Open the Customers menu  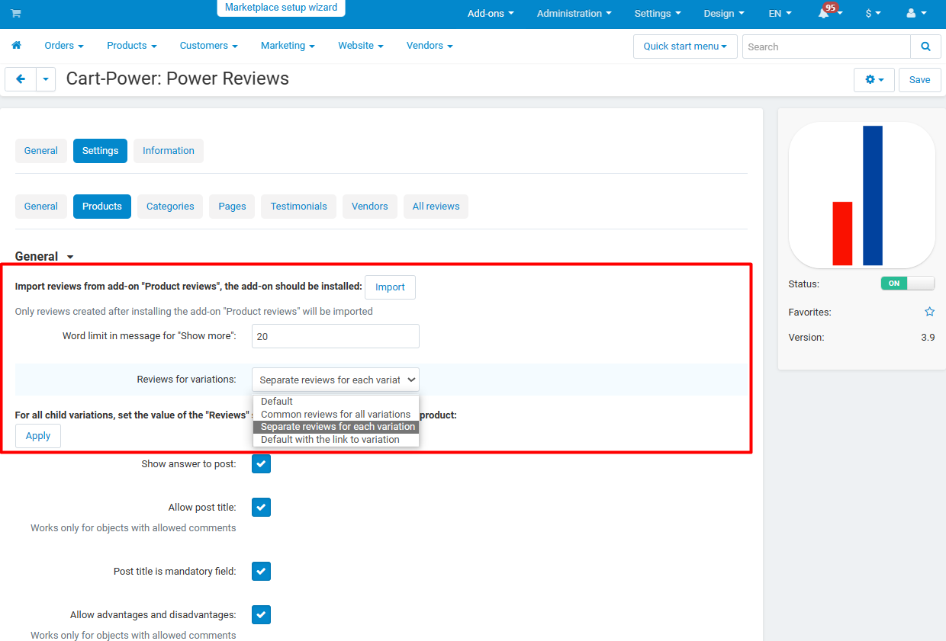click(x=209, y=46)
